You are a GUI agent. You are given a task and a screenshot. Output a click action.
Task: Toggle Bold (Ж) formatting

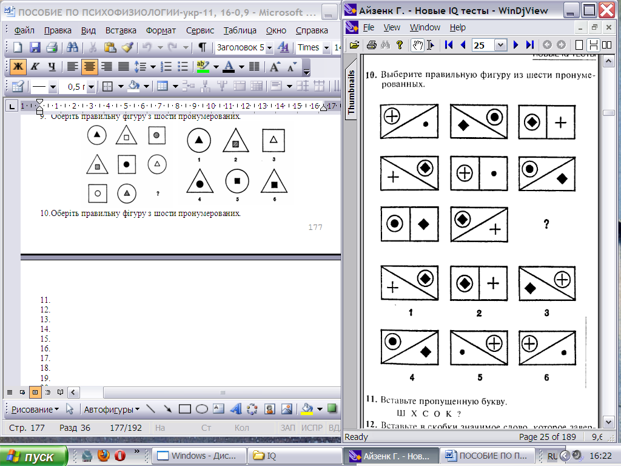(18, 67)
